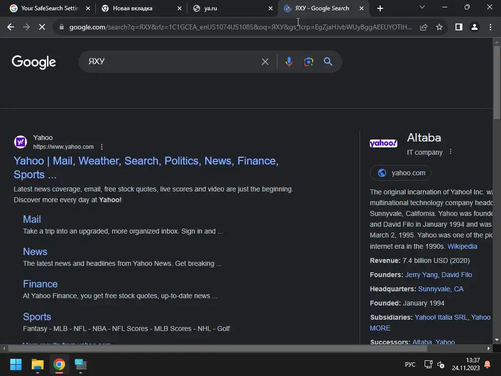
Task: Open the Yahoo Mail, Weather, Search result
Action: click(146, 167)
